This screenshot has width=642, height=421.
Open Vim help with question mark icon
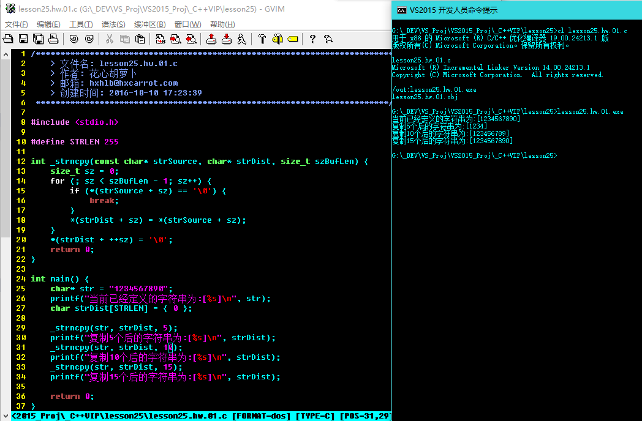[x=312, y=39]
